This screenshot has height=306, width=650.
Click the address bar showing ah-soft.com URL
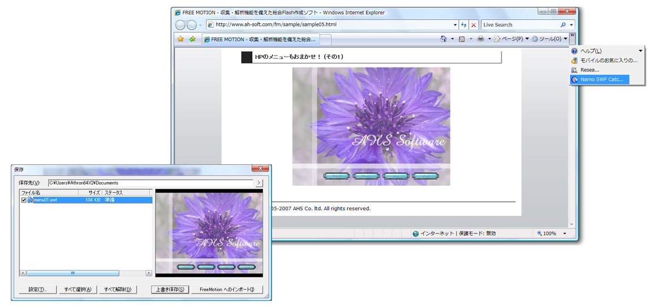pyautogui.click(x=332, y=25)
